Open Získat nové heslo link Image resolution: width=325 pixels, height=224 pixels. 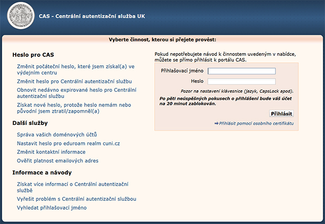[x=74, y=108]
